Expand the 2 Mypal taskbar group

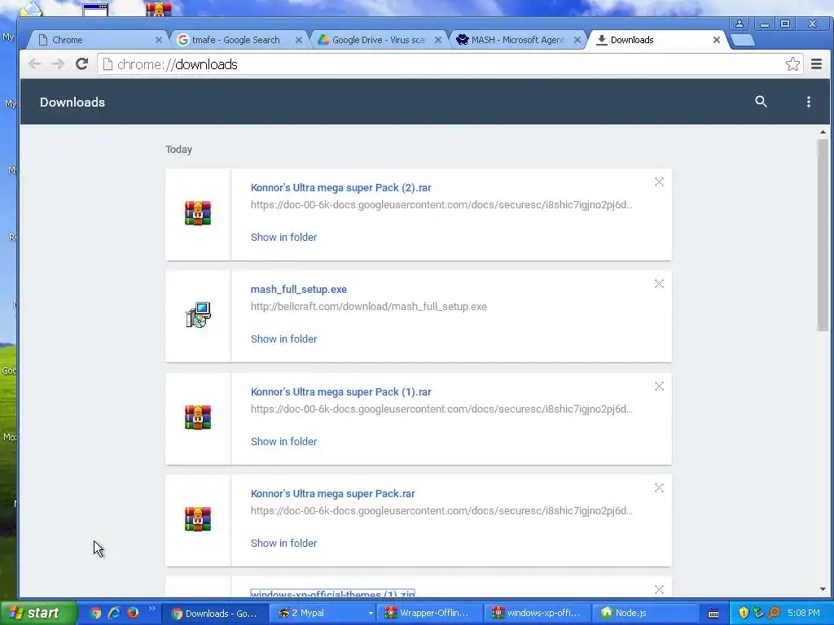323,613
